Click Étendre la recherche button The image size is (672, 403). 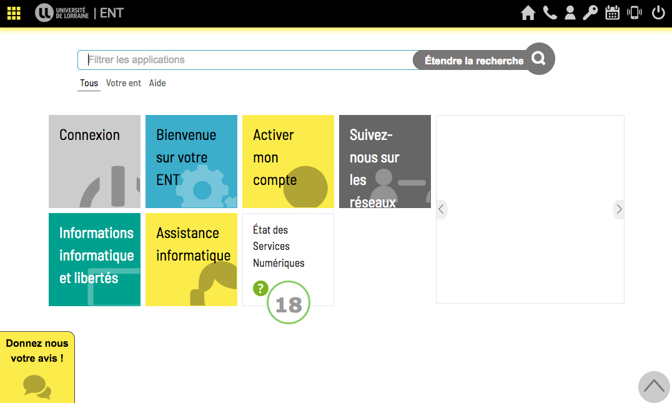(473, 61)
